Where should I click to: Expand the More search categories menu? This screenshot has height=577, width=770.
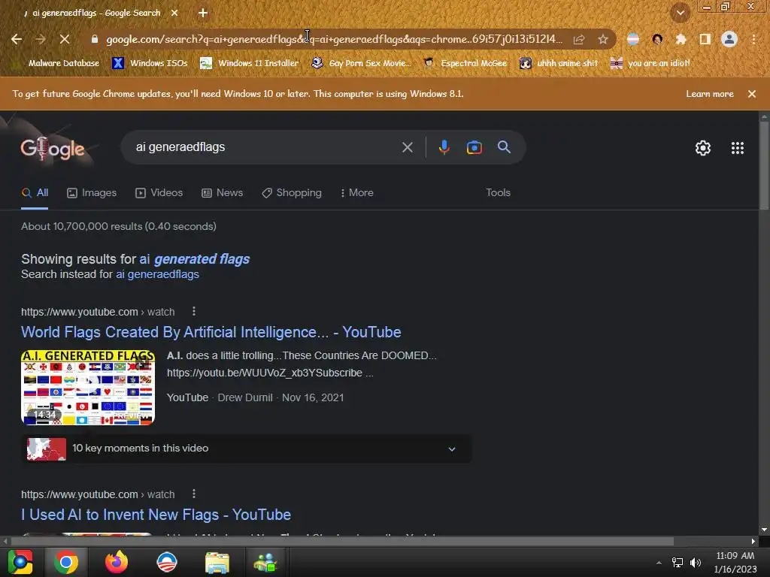(357, 193)
